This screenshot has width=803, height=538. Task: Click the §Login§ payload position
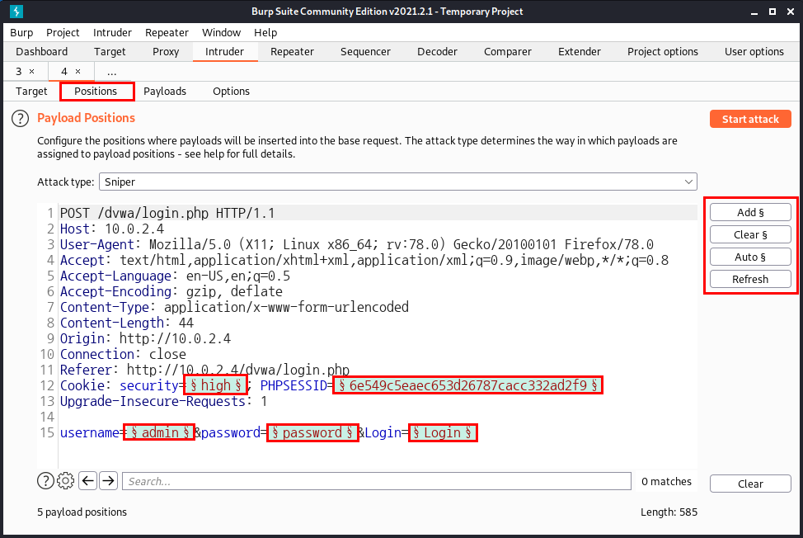click(443, 432)
